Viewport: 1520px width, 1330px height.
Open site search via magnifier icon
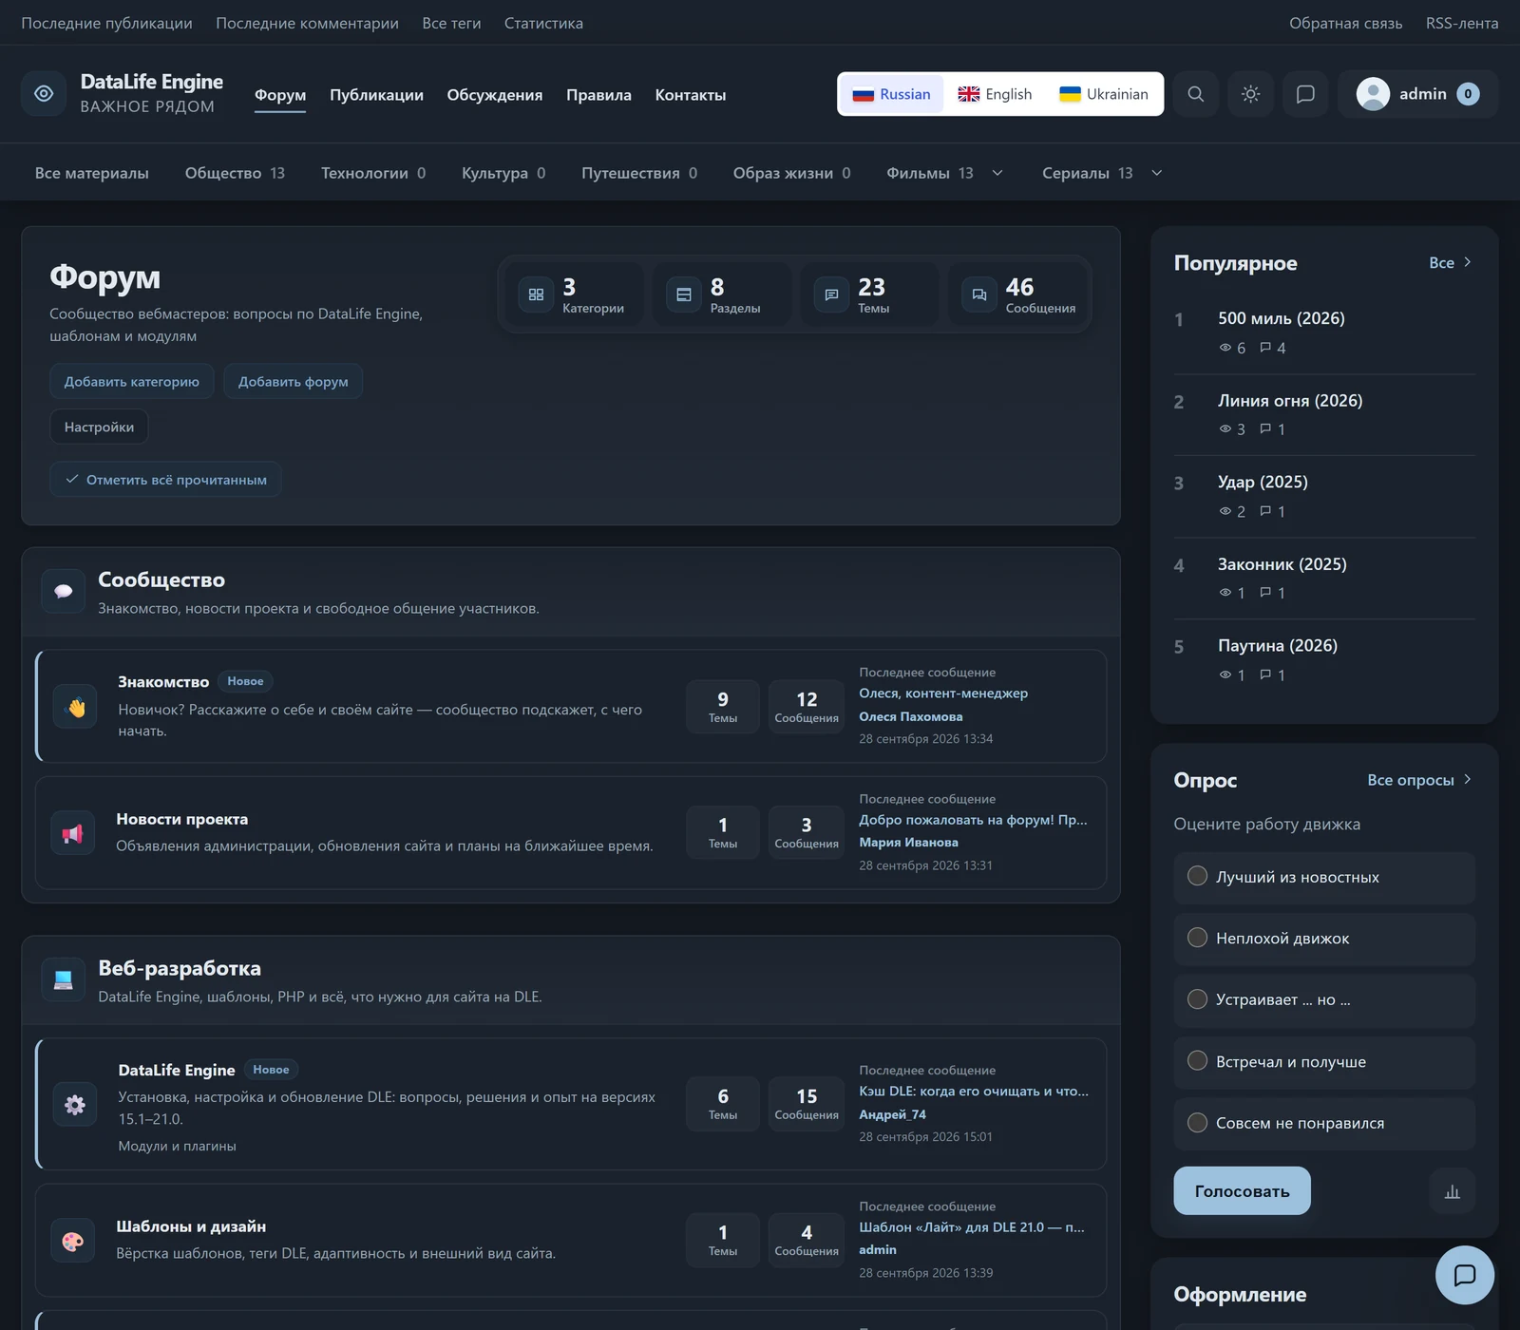tap(1195, 94)
